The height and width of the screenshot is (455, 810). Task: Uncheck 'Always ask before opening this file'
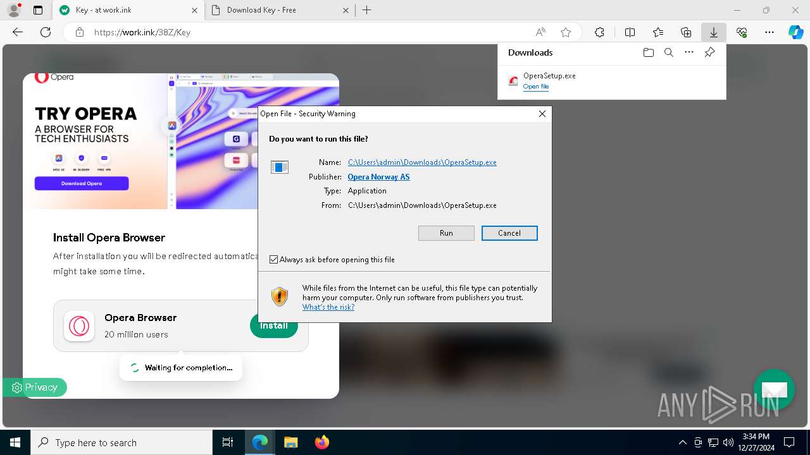[x=273, y=260]
